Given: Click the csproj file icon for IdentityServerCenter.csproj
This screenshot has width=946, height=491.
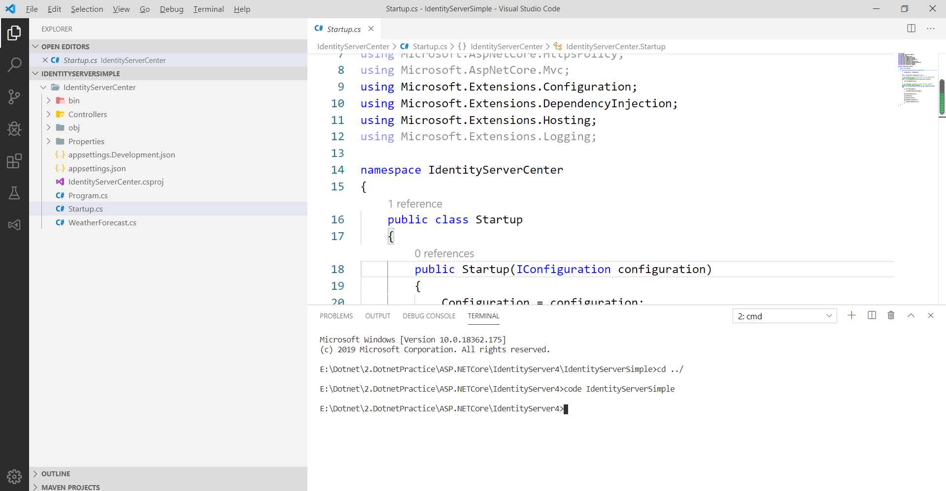Looking at the screenshot, I should 60,182.
